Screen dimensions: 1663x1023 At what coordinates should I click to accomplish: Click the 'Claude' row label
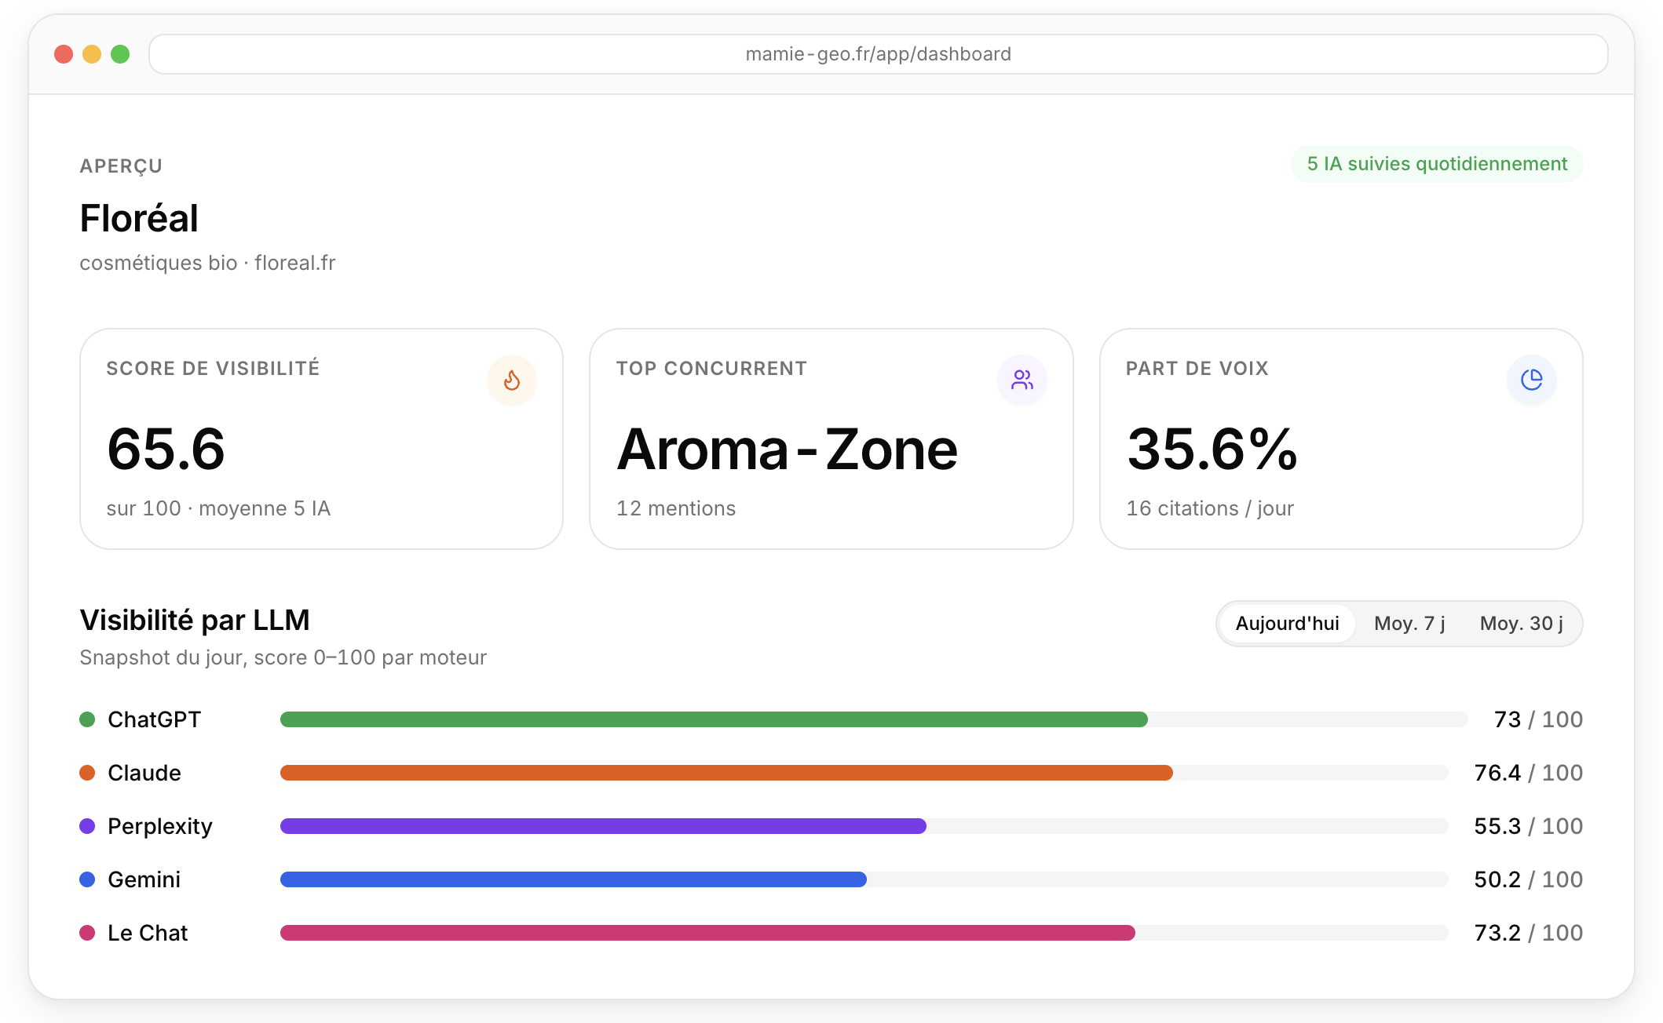[x=144, y=773]
